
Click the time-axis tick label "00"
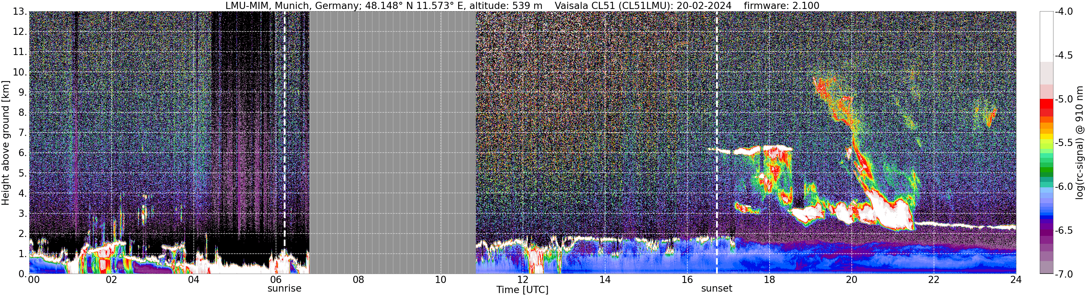[x=34, y=280]
